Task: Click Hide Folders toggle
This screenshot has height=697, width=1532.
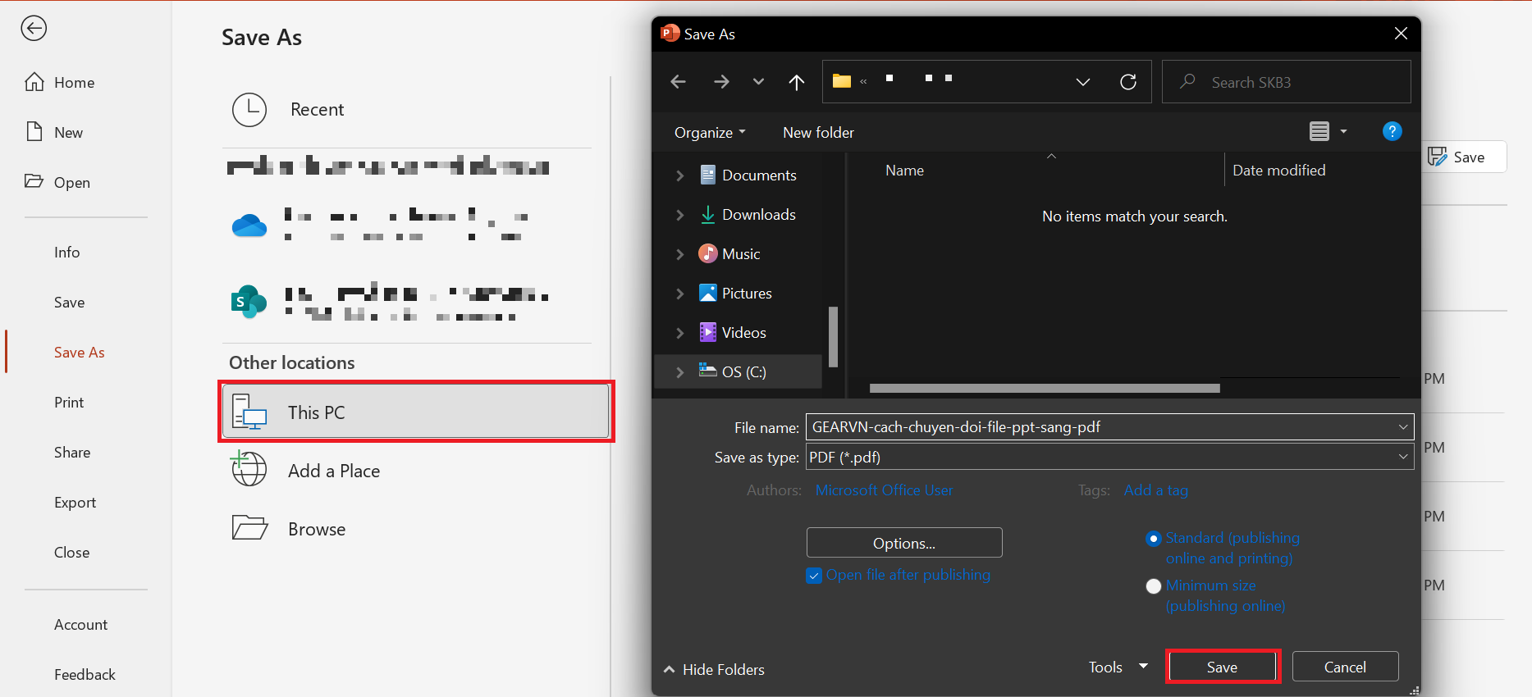Action: pos(714,670)
